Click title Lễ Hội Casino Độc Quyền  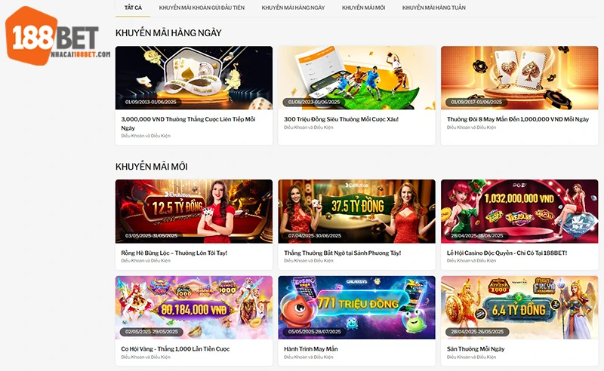tap(507, 253)
